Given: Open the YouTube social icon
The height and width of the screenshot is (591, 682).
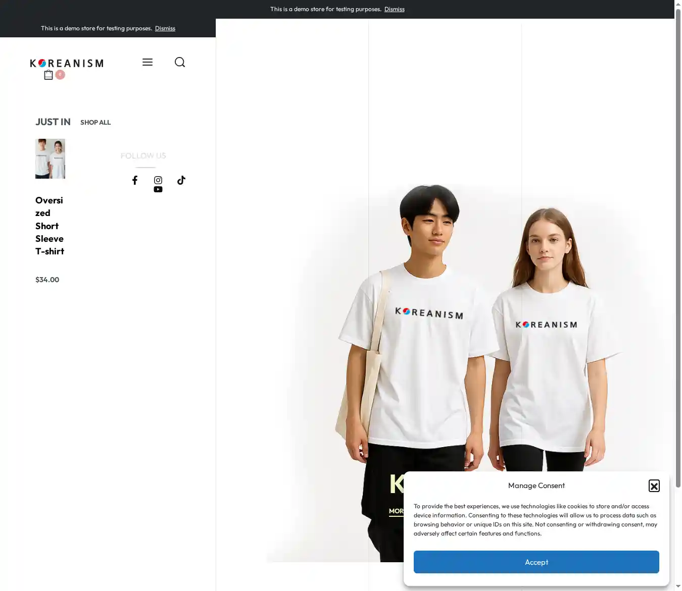Looking at the screenshot, I should pos(158,190).
